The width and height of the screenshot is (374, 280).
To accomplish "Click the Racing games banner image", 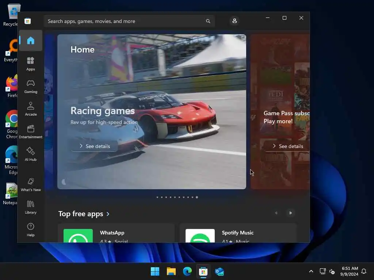I will (x=152, y=112).
